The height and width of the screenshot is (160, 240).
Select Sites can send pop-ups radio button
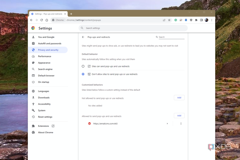[83, 66]
